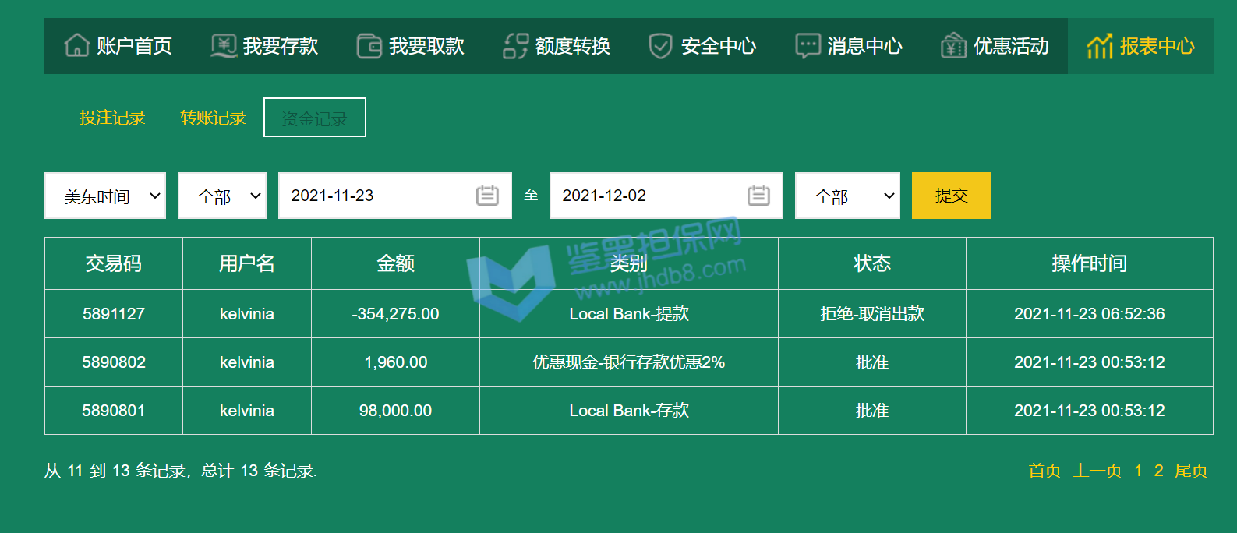Open the start date calendar picker icon

coord(487,196)
